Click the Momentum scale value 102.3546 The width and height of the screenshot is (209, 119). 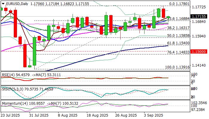point(199,103)
